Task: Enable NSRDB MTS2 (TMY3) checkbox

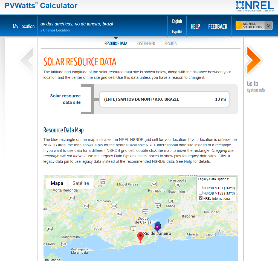Action: [x=201, y=193]
